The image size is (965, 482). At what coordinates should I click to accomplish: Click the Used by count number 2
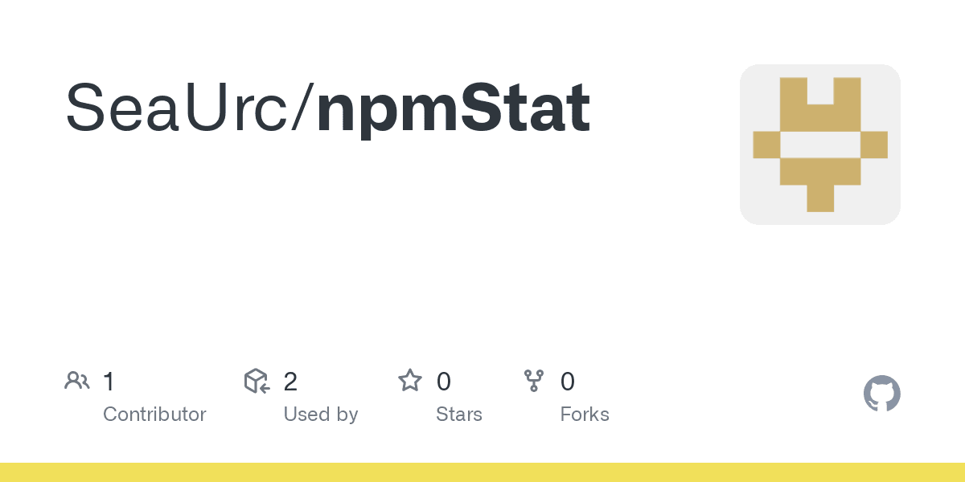point(290,382)
